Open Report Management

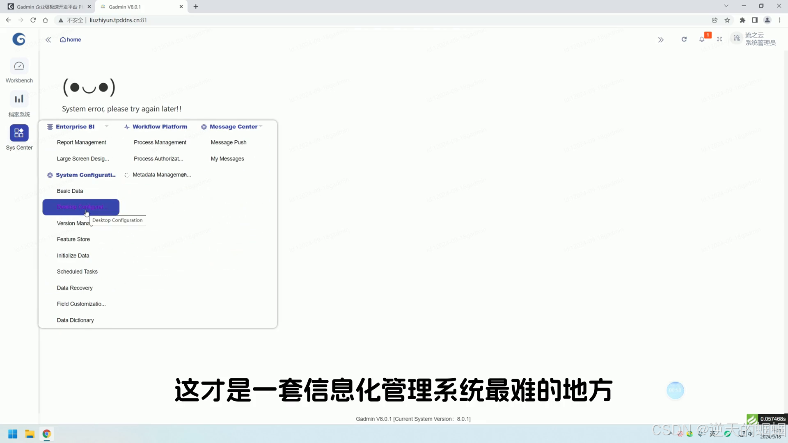coord(81,142)
